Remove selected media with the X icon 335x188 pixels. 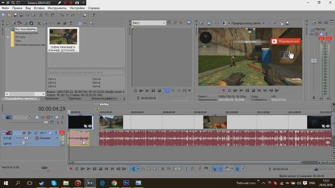[x=39, y=23]
